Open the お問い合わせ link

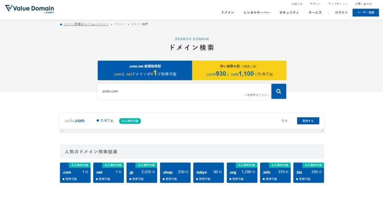[364, 4]
